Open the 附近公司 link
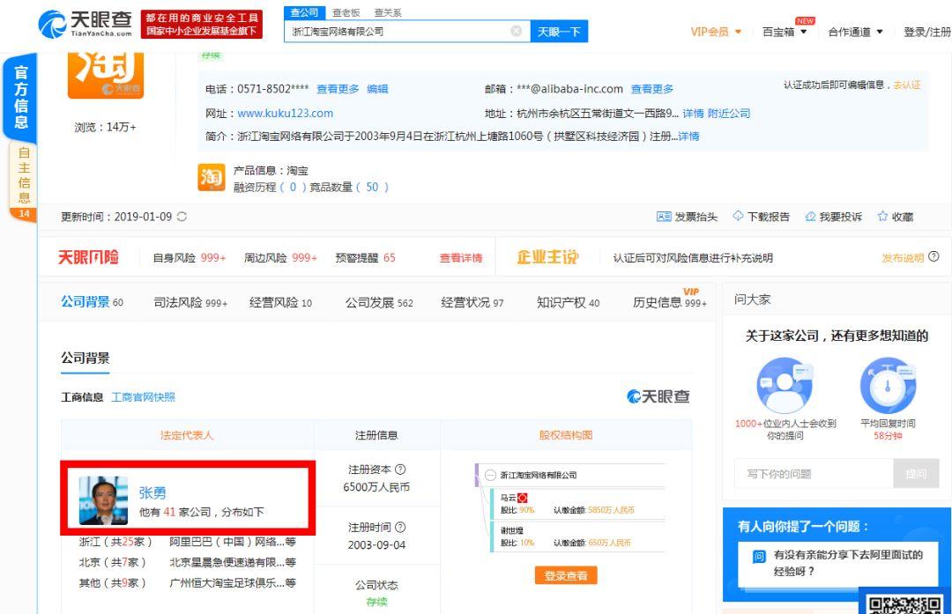 pyautogui.click(x=729, y=114)
